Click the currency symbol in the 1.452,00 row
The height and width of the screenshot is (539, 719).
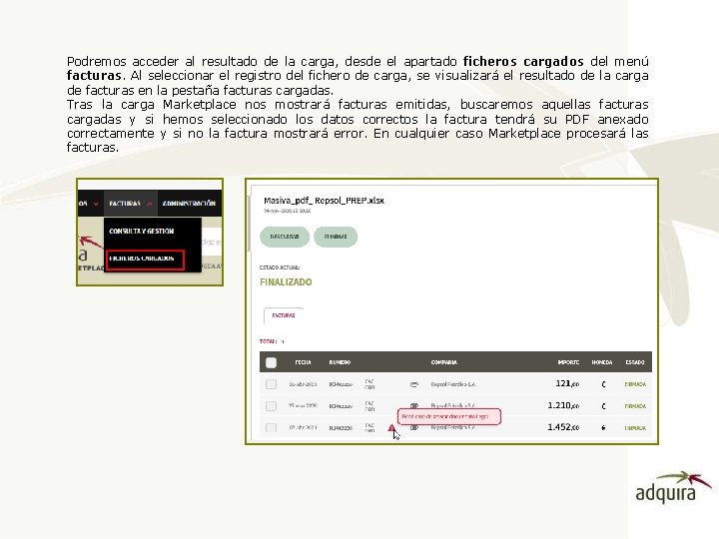coord(603,427)
